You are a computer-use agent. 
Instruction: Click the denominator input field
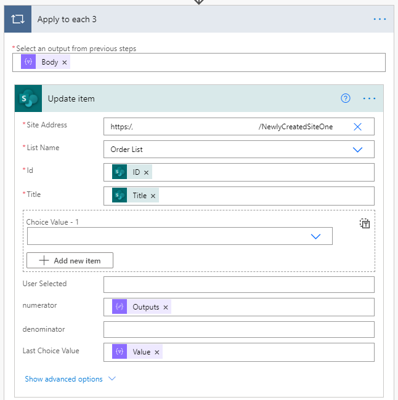[x=239, y=330]
